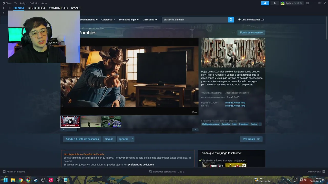Viewport: 328px width, 184px height.
Task: Open the TikTok taskbar icon
Action: tap(51, 180)
